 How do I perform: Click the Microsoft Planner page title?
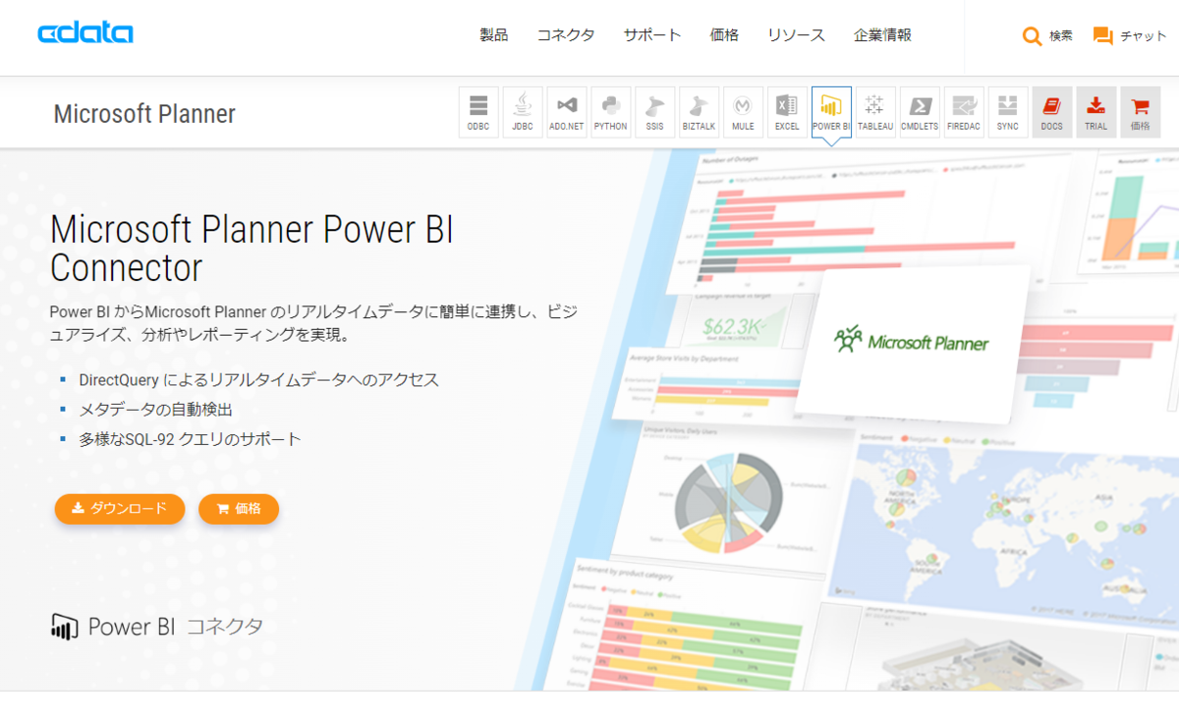[x=144, y=114]
